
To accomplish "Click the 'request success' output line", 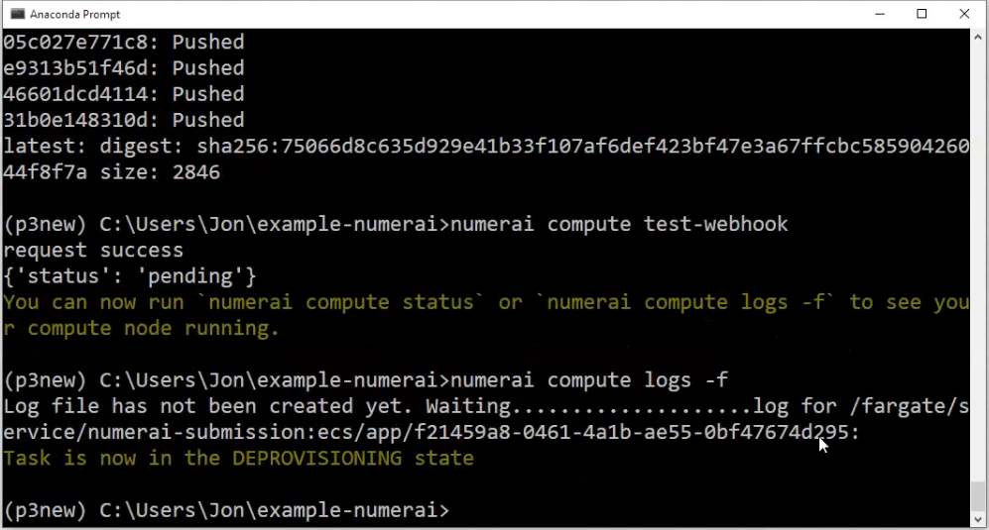I will [x=93, y=251].
